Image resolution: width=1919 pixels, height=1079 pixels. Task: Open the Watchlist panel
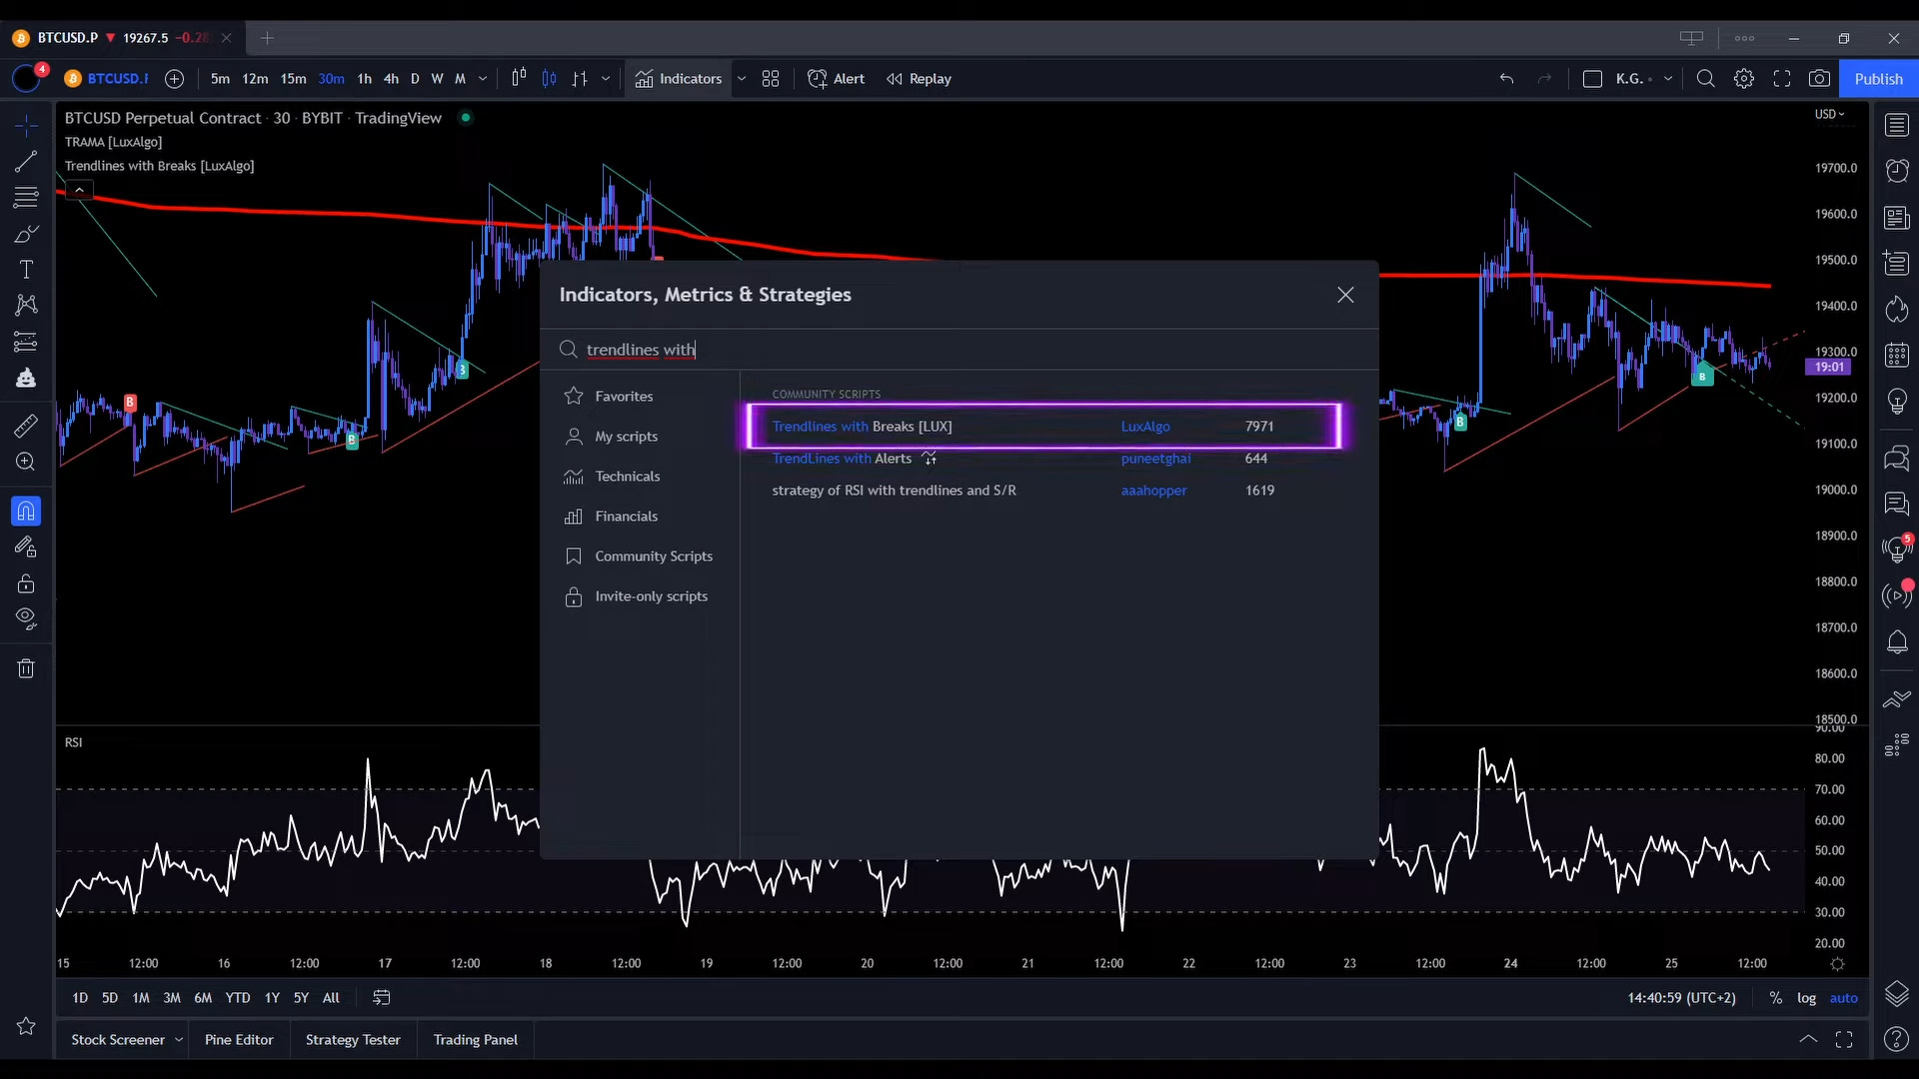1897,125
